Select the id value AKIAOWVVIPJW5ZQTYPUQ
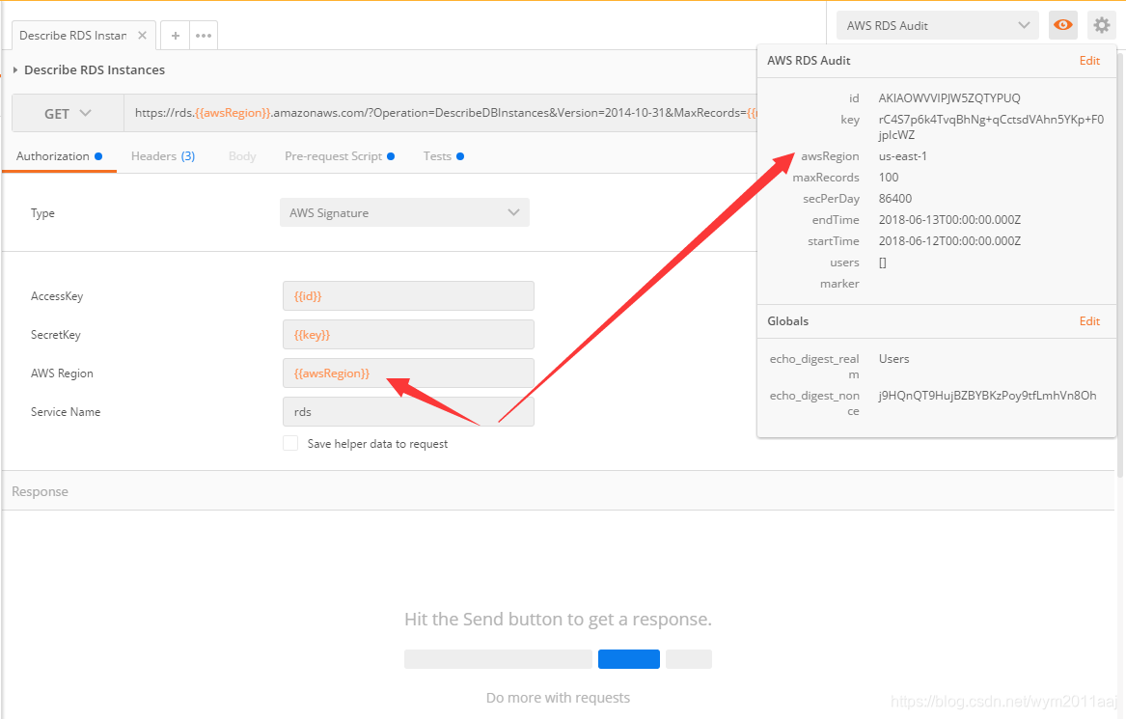 click(x=949, y=97)
